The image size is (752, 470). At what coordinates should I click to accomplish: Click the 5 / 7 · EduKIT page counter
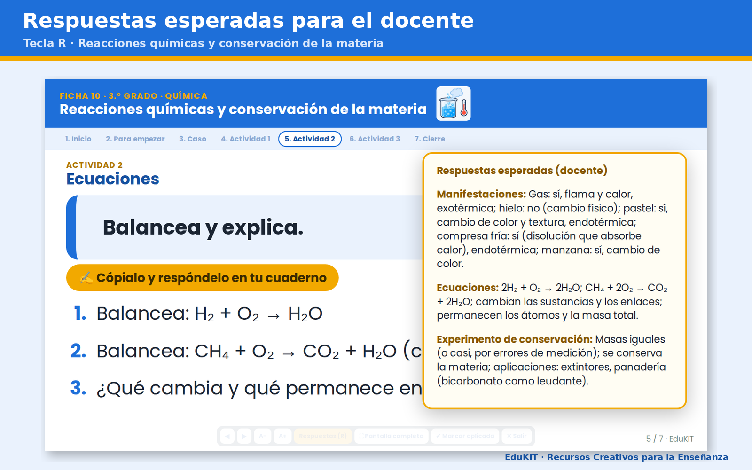670,439
